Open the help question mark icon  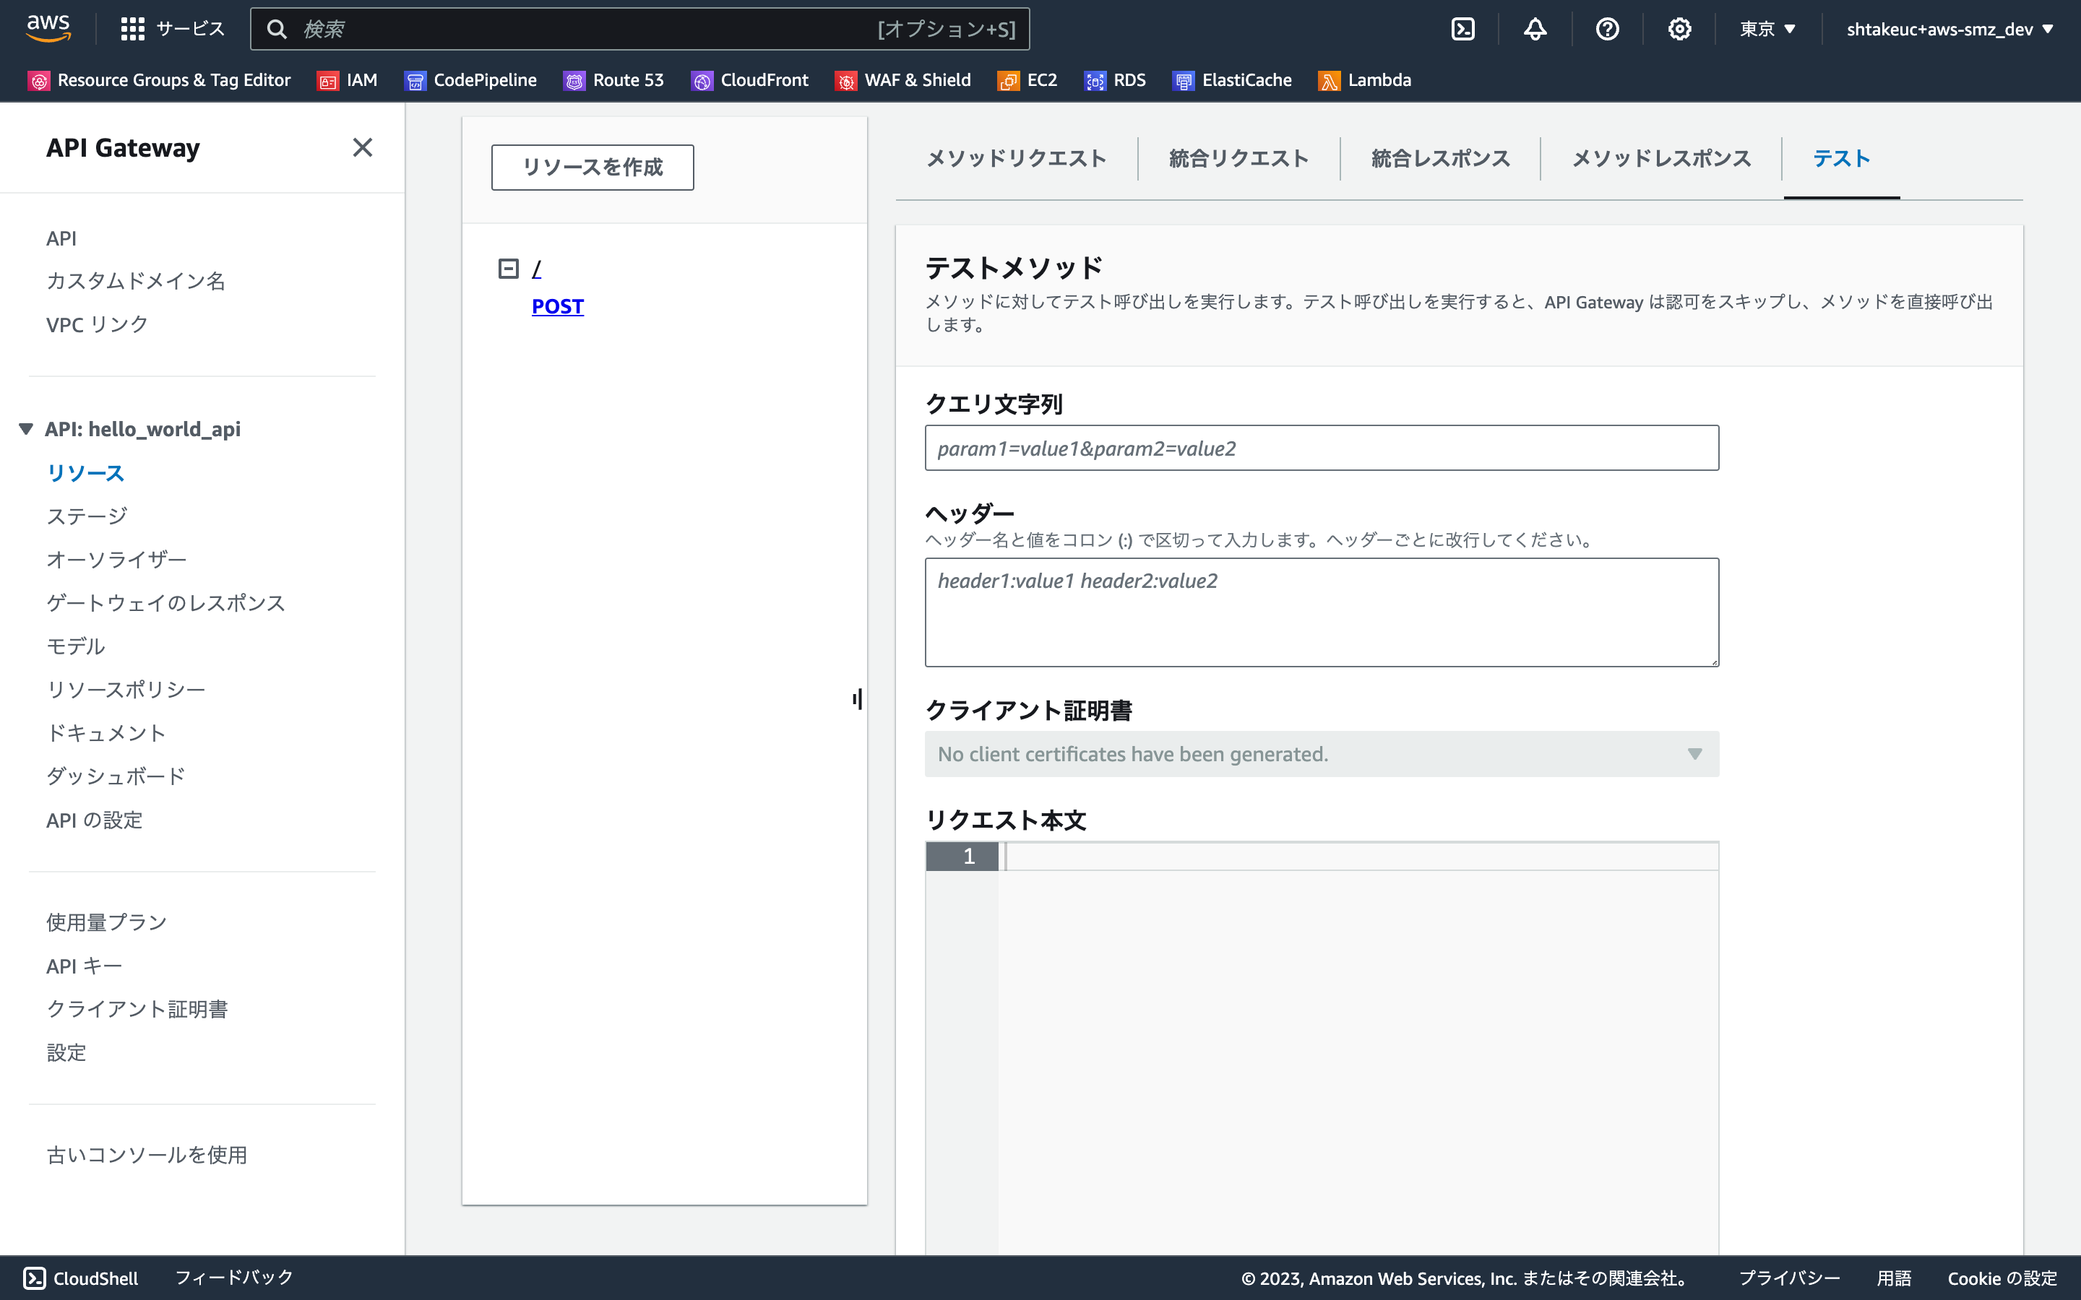(1607, 29)
